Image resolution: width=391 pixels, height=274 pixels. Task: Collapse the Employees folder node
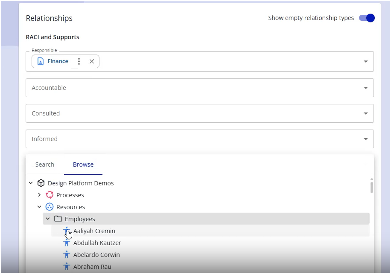point(48,219)
